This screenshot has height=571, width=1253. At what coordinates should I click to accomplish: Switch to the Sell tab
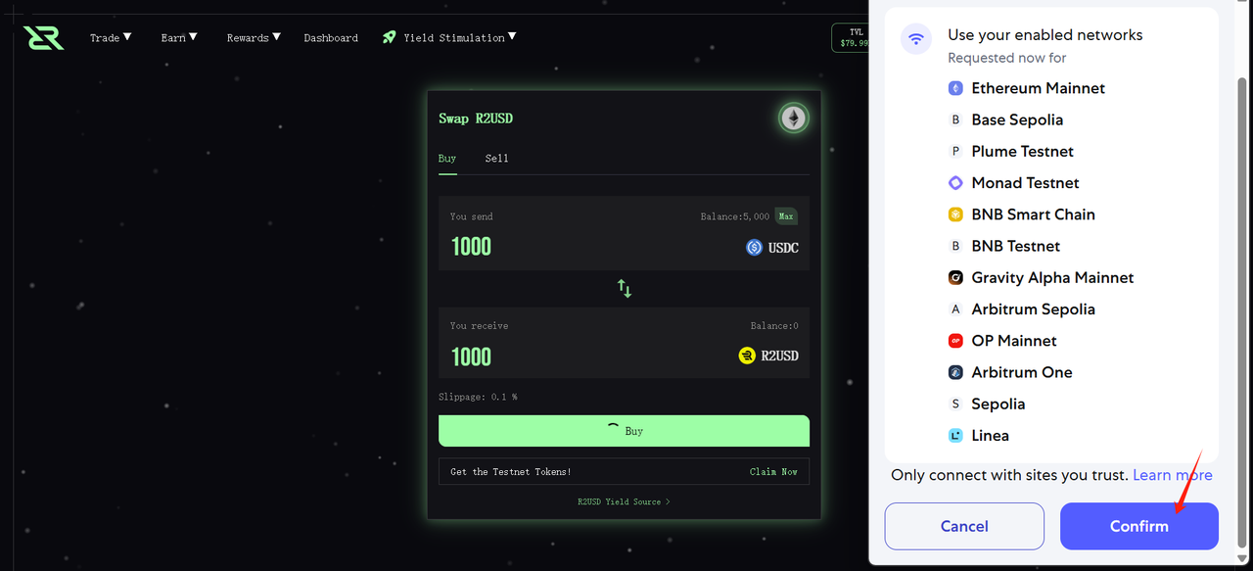(x=496, y=158)
